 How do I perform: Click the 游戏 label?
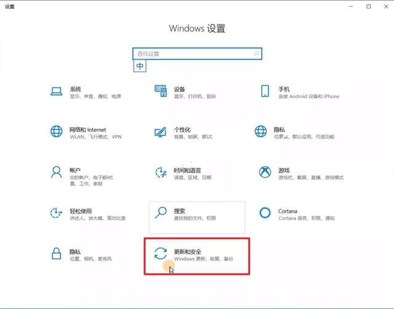pos(284,170)
